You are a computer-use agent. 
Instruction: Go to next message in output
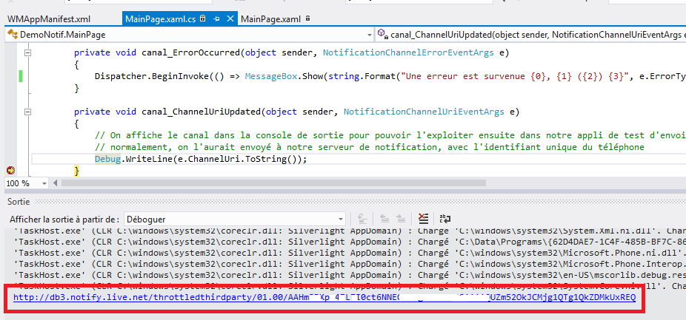[x=401, y=219]
